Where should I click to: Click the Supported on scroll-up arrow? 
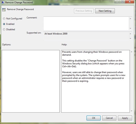(x=131, y=34)
